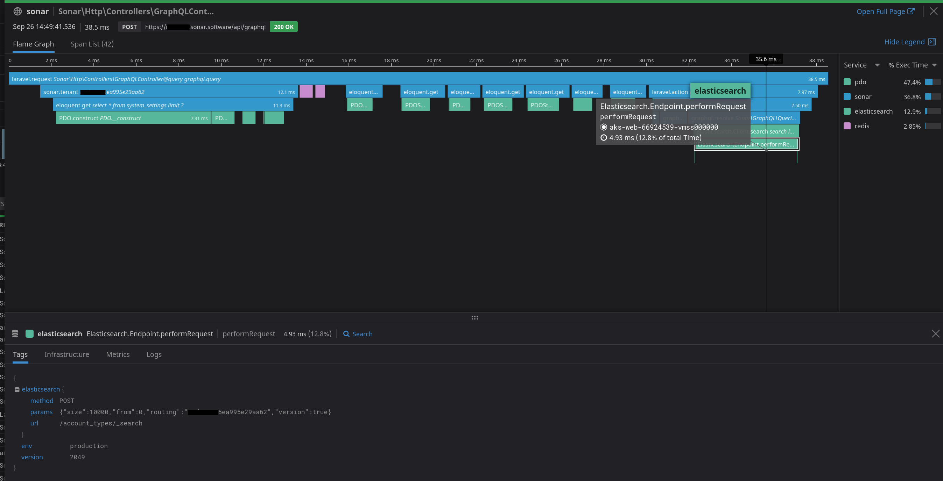
Task: Click the sonar legend label
Action: 863,96
